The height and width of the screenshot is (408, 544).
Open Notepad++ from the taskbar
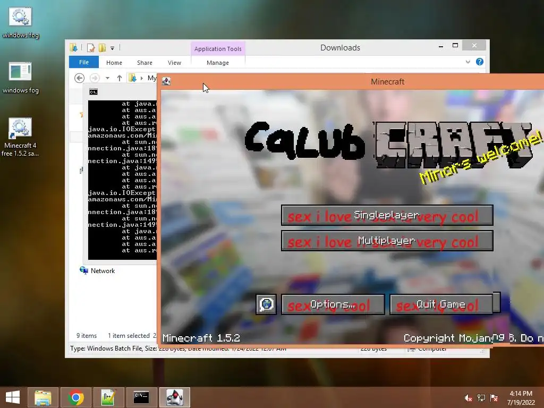point(108,397)
